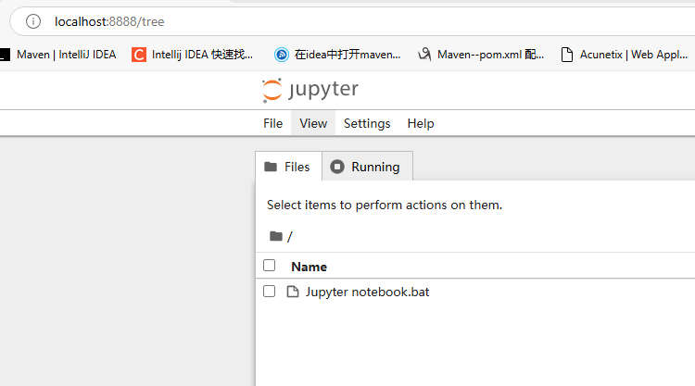This screenshot has width=695, height=386.
Task: Open the Intellij IDEA 快速找 bookmark
Action: [193, 55]
